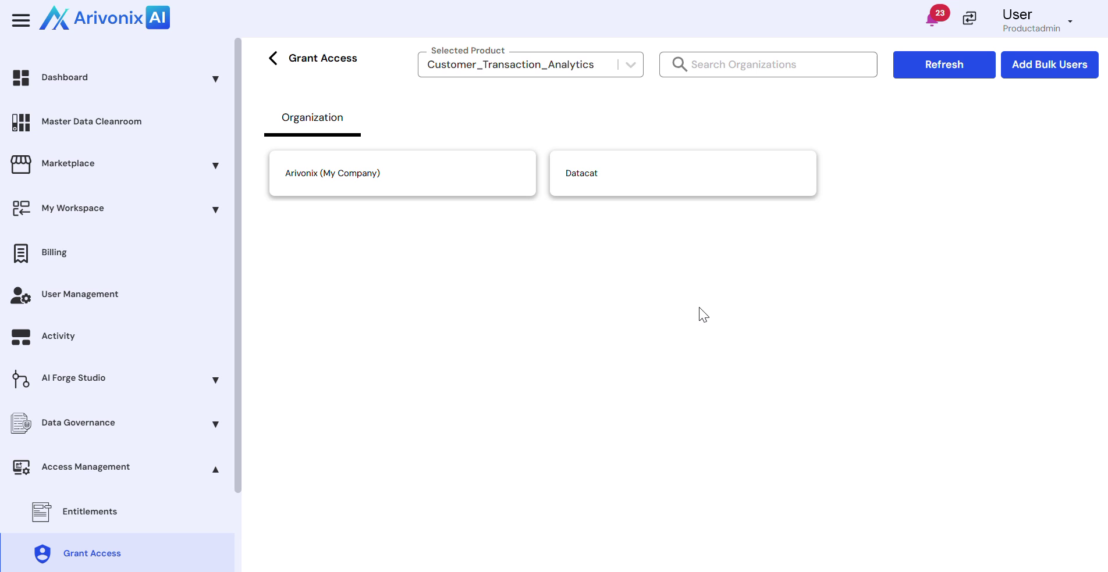Click the switch organization icon
This screenshot has width=1108, height=572.
point(970,19)
